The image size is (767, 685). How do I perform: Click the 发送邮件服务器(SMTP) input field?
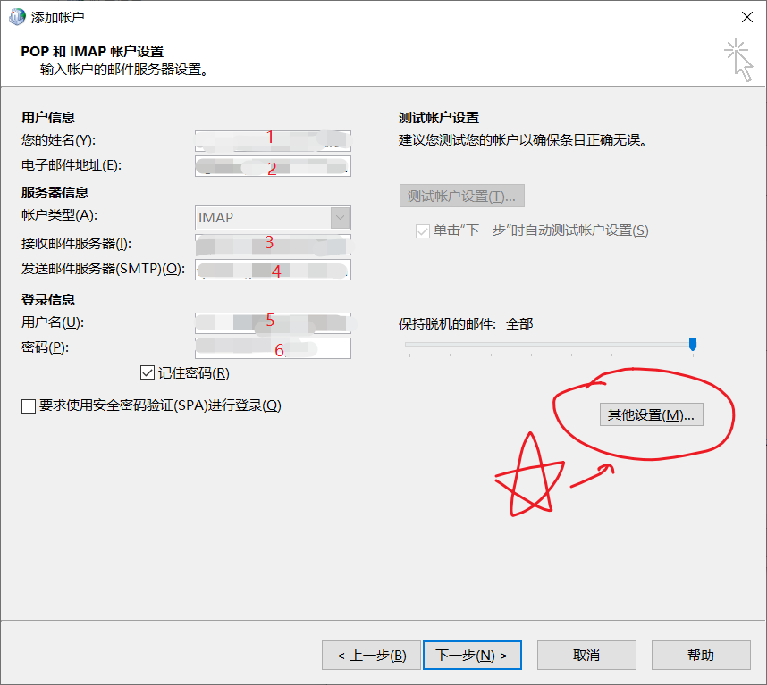click(273, 269)
